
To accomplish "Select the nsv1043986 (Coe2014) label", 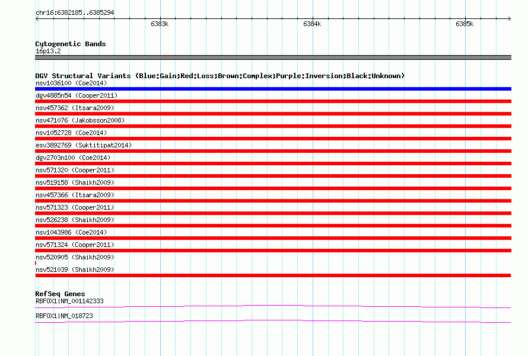I will coord(71,232).
